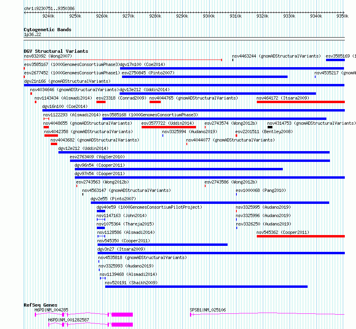356x329 pixels.
Task: Select esv1000068 (Pang2010) label
Action: (261, 190)
